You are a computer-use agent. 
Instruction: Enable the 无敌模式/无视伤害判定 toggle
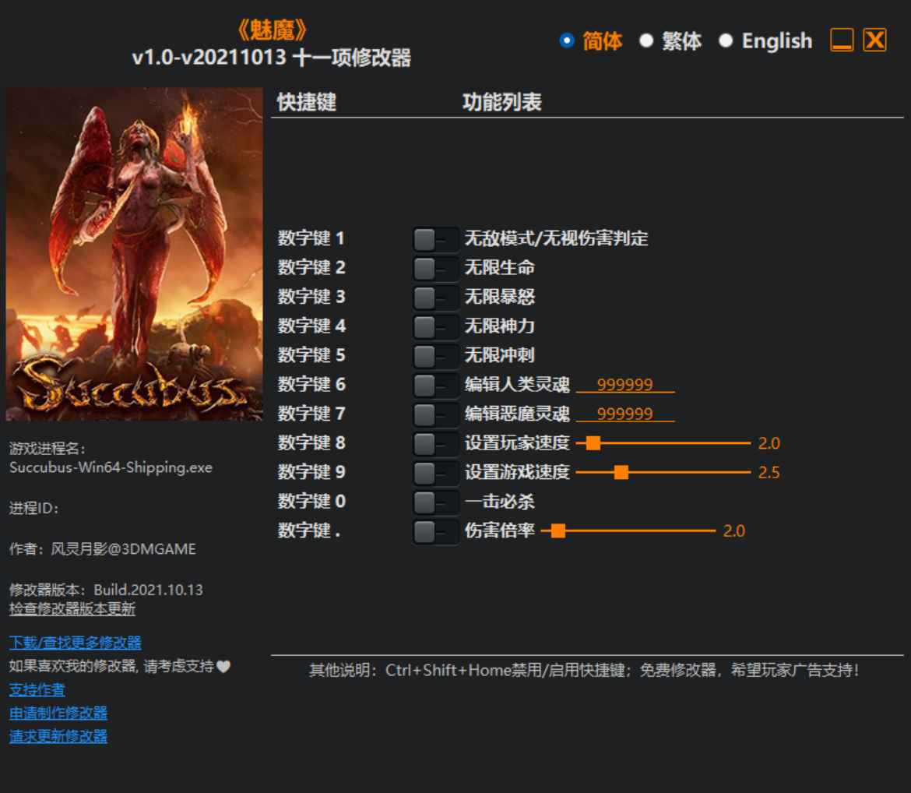point(436,238)
